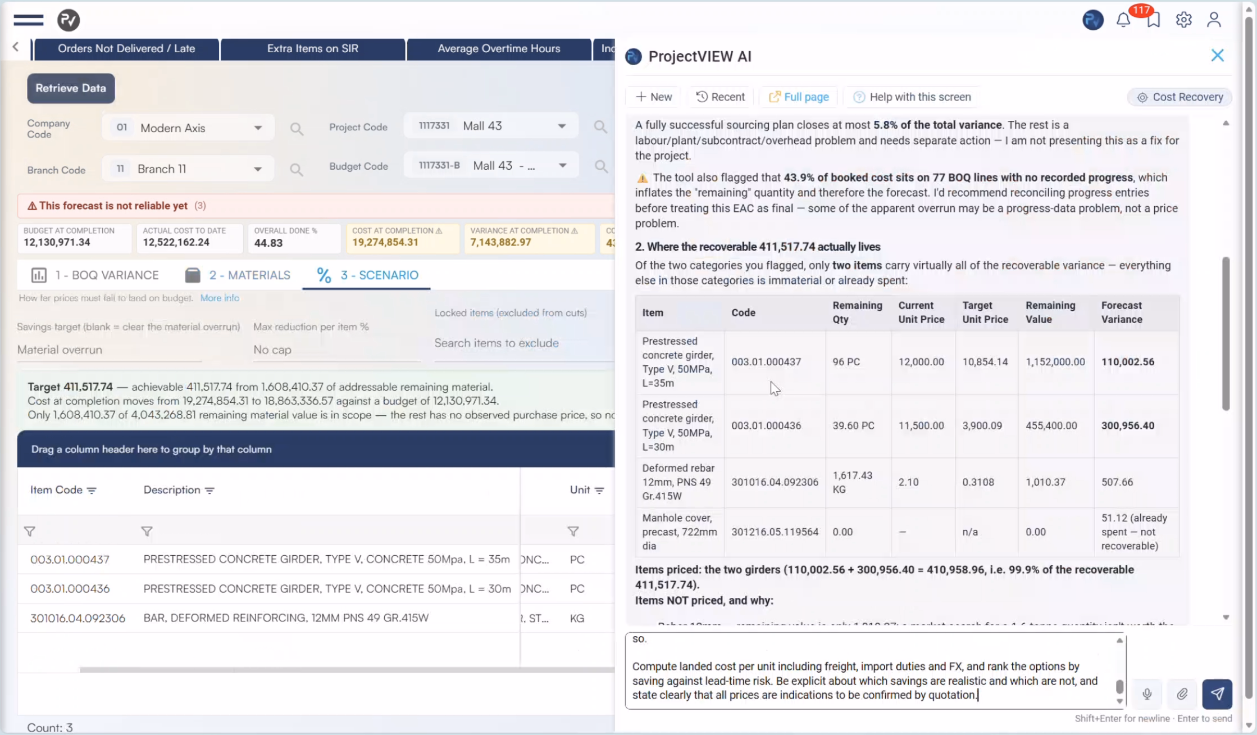Open Item Code column header menu icon
This screenshot has width=1257, height=735.
[92, 491]
